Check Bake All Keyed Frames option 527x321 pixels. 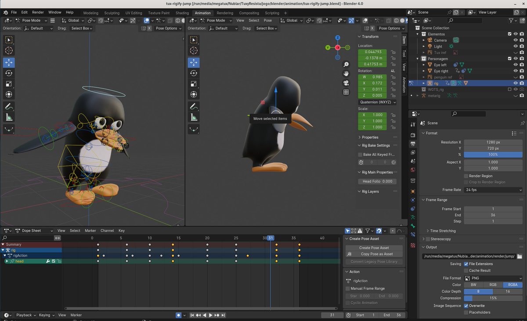(x=360, y=155)
